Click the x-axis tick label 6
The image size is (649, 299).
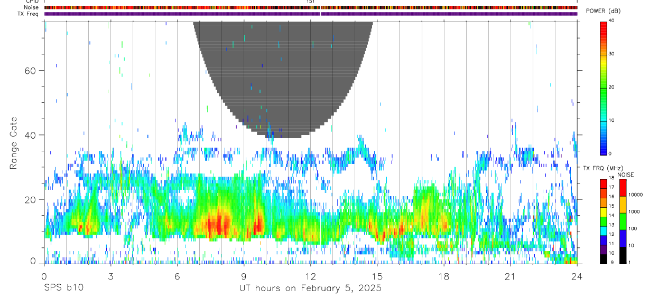point(177,276)
